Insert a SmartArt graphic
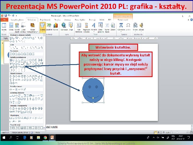193x145 pixels. click(49, 27)
